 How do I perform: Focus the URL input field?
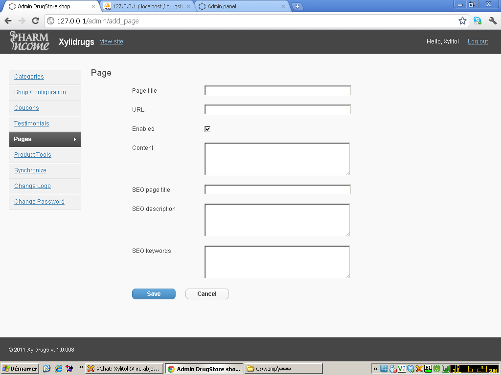278,109
